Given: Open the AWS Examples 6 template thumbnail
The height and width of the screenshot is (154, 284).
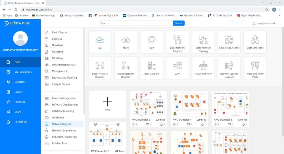Looking at the screenshot, I should 107,135.
